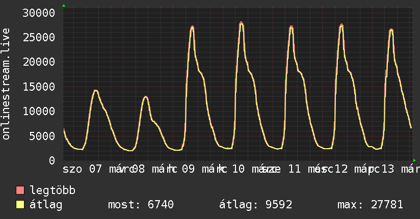Screen dimensions: 420x219
Task: Click the 13 date label on x-axis
Action: click(388, 169)
